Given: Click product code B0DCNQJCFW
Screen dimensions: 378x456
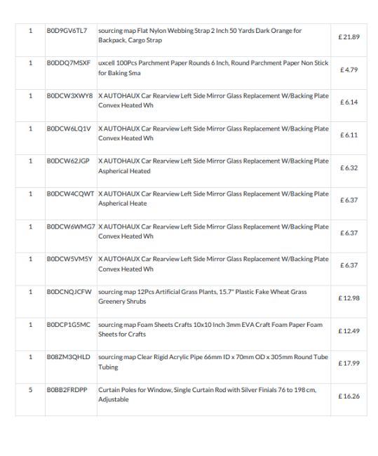Looking at the screenshot, I should (69, 292).
